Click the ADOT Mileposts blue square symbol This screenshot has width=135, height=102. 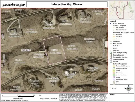click(x=111, y=23)
